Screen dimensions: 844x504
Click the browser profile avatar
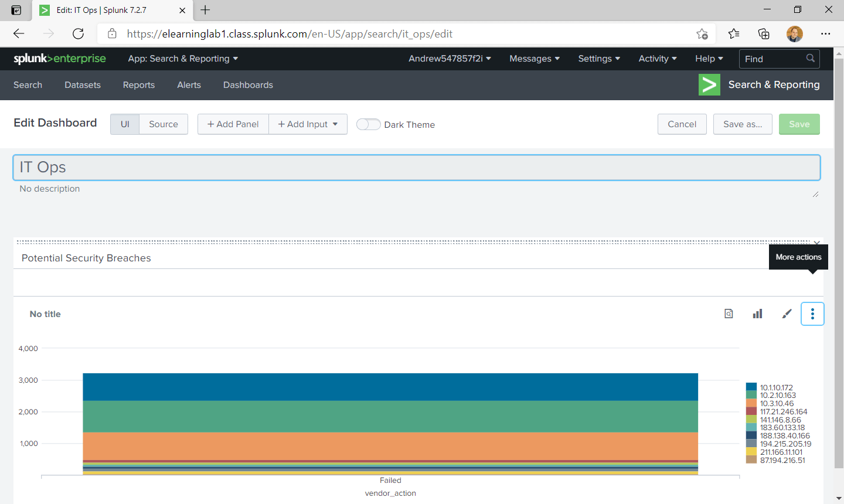click(795, 34)
